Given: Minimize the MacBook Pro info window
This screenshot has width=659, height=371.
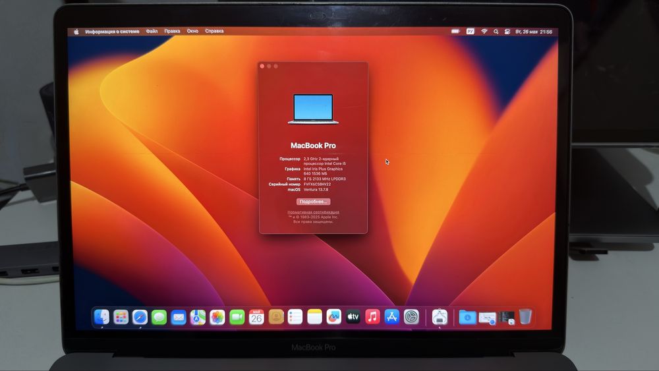Looking at the screenshot, I should [x=269, y=67].
